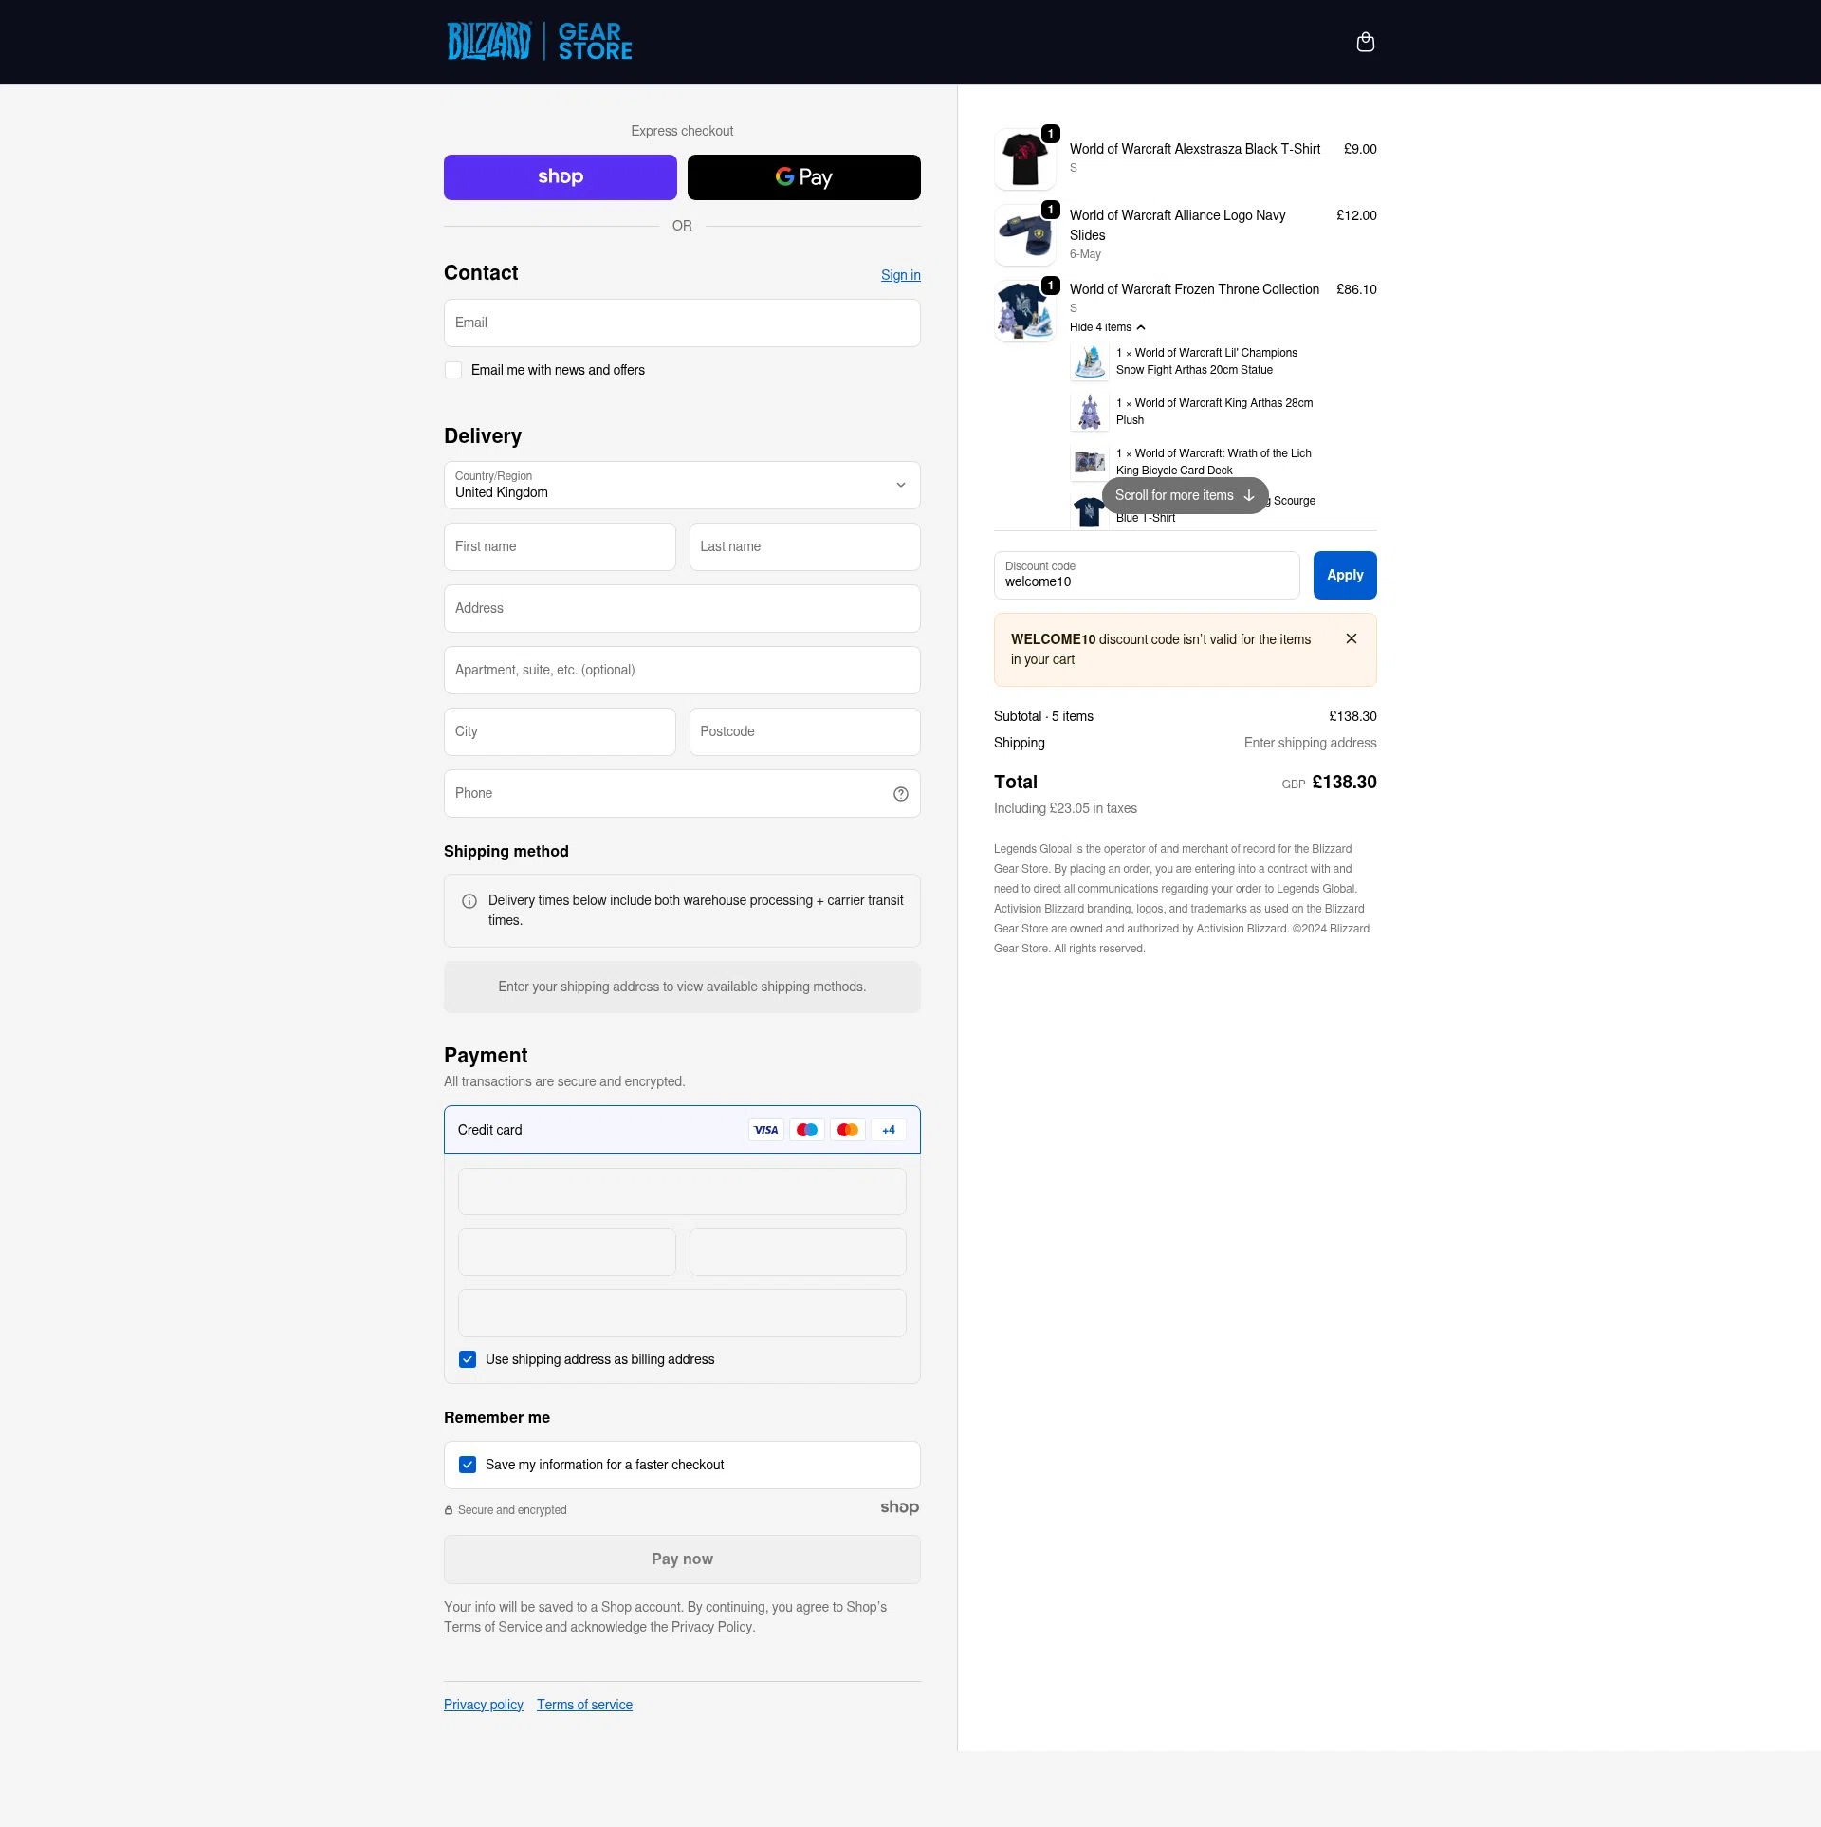The height and width of the screenshot is (1827, 1821).
Task: Open the Frozen Throne Collection thumbnail
Action: [x=1025, y=311]
